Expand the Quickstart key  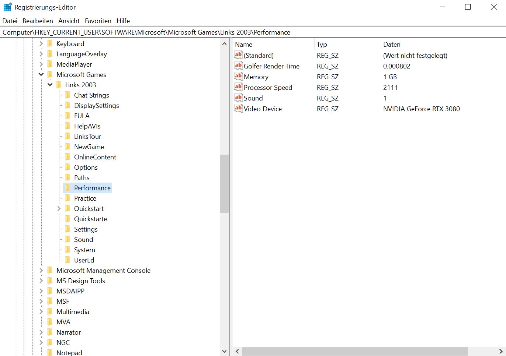click(59, 208)
